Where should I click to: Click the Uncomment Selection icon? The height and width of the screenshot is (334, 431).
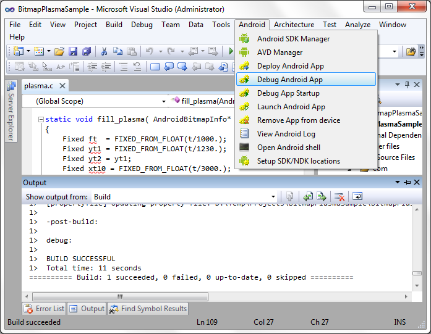point(137,67)
